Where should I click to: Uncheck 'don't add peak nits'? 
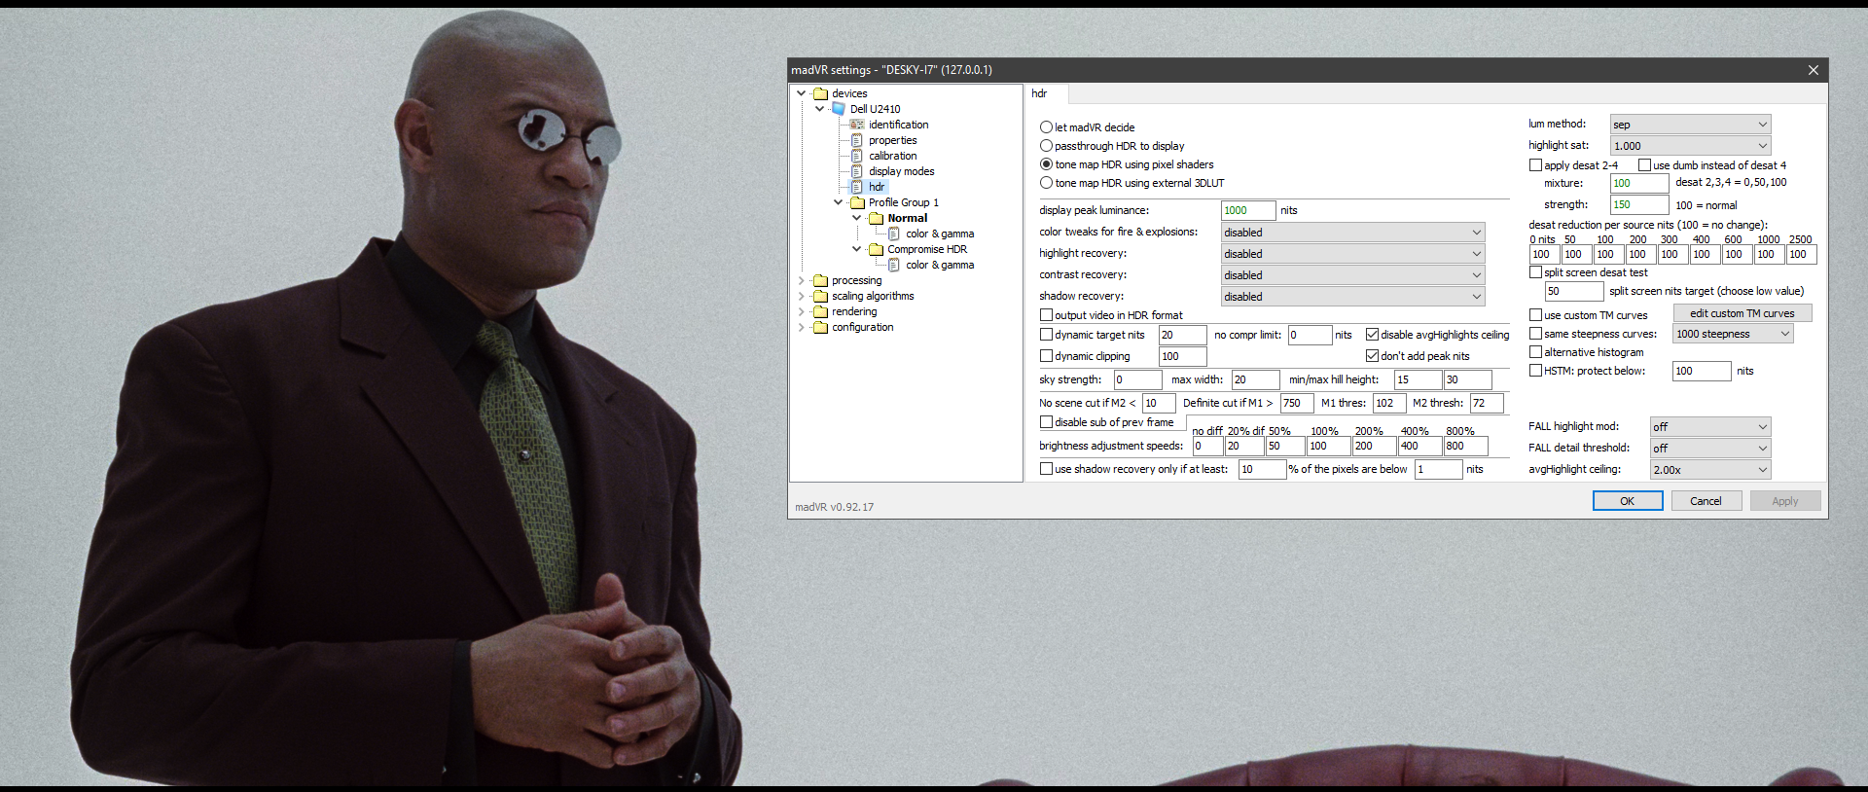[x=1373, y=356]
